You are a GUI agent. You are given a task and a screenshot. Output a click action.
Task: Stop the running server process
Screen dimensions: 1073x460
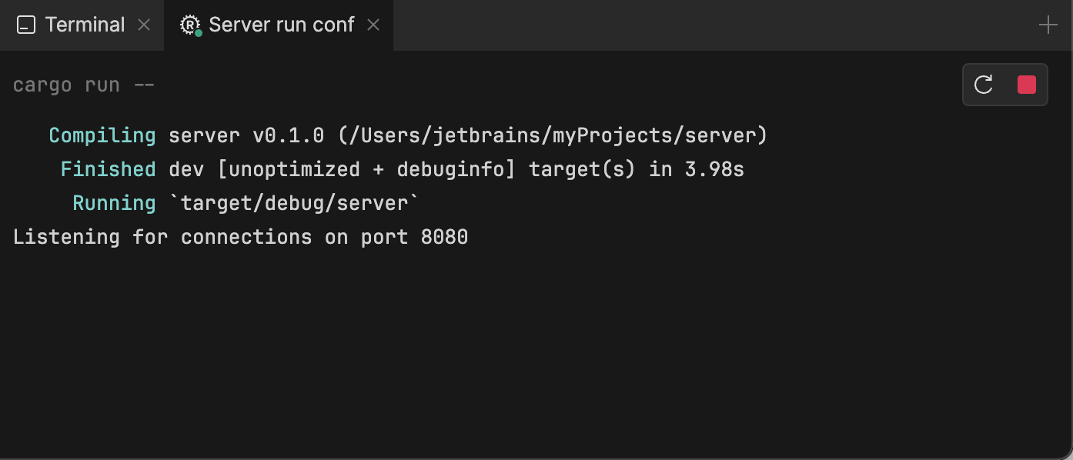pos(1026,85)
